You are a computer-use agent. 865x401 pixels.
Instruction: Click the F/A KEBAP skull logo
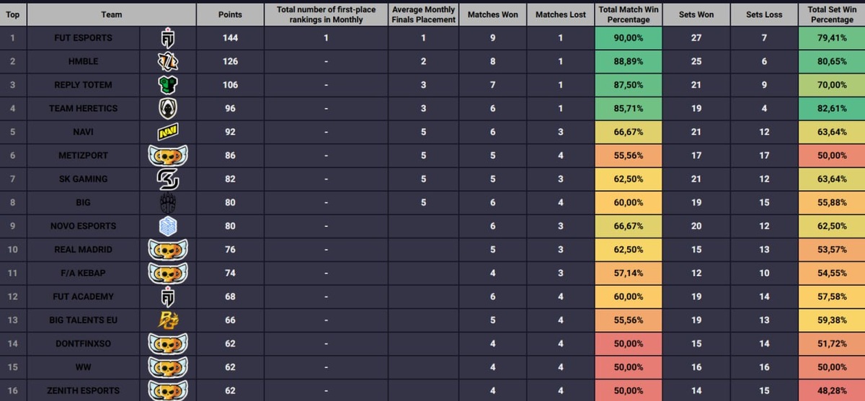[167, 273]
